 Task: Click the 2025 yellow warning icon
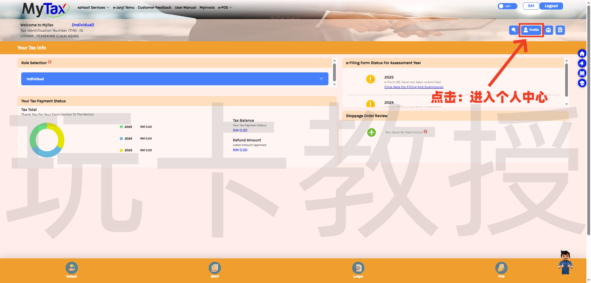[371, 79]
